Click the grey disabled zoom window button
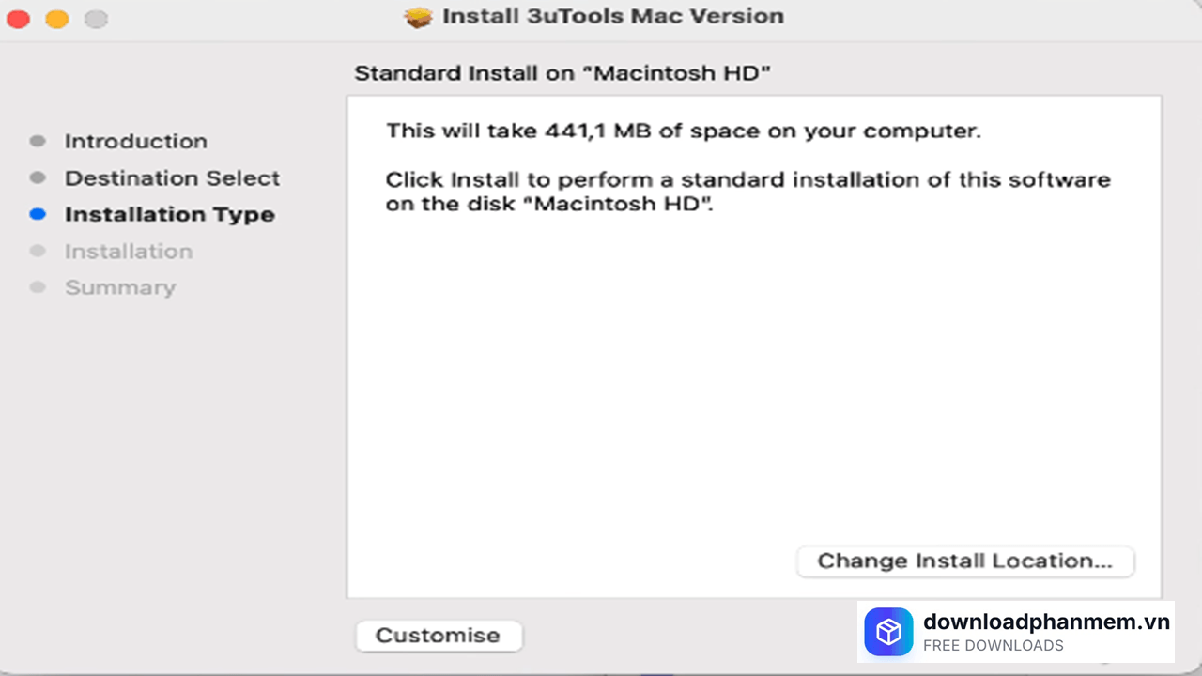1202x676 pixels. (96, 19)
